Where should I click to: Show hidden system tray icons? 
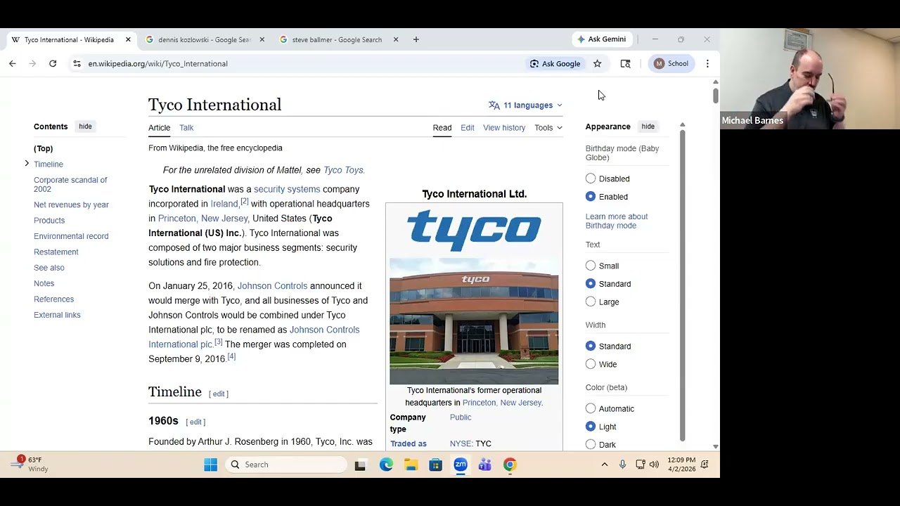coord(604,465)
